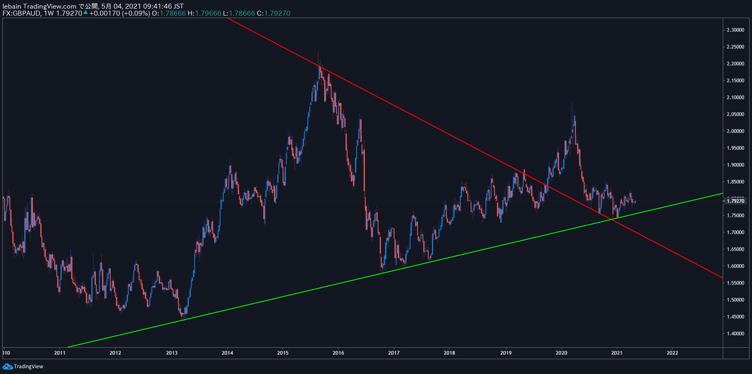Click the 1.65000 price axis label
Image resolution: width=752 pixels, height=374 pixels.
[736, 249]
